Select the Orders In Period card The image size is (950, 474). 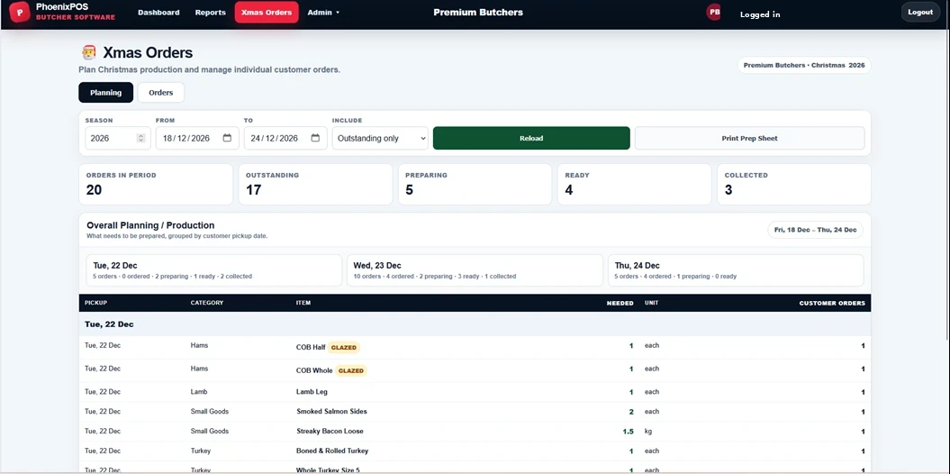[156, 184]
